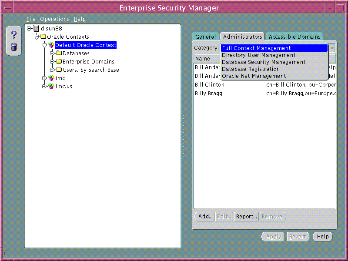Click the imc.us context cube icon
Screen dimensions: 348x261
(51, 86)
